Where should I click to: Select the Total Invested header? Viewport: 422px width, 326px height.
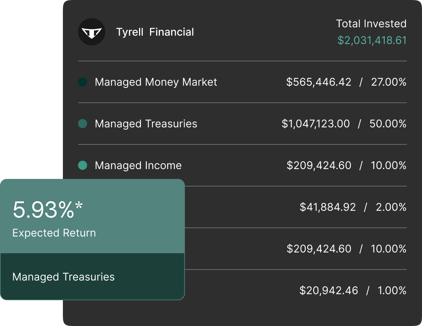pyautogui.click(x=371, y=24)
